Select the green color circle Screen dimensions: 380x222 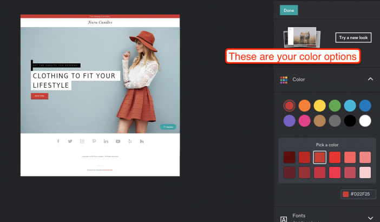[335, 106]
